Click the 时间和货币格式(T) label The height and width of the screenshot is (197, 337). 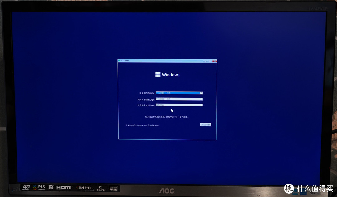(x=146, y=100)
